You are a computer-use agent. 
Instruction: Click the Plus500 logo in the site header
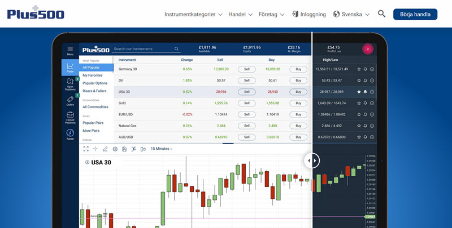tap(36, 12)
